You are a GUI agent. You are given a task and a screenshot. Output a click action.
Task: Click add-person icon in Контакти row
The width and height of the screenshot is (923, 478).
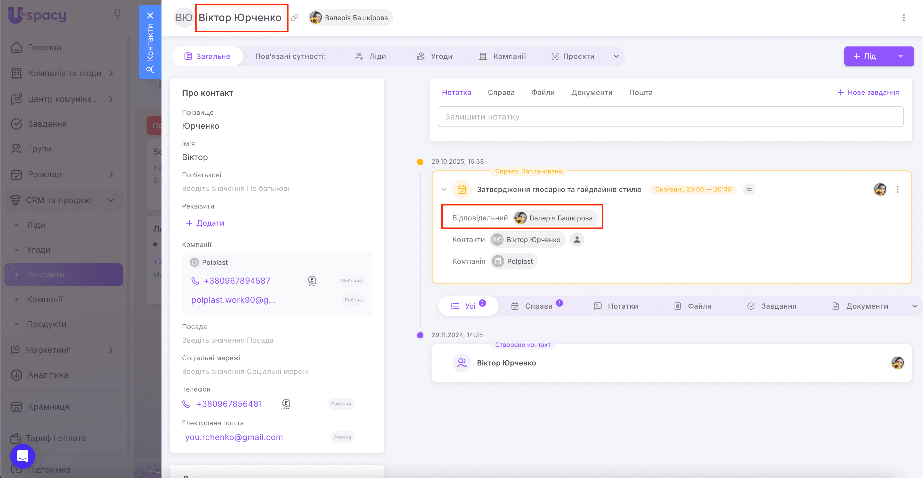point(577,240)
